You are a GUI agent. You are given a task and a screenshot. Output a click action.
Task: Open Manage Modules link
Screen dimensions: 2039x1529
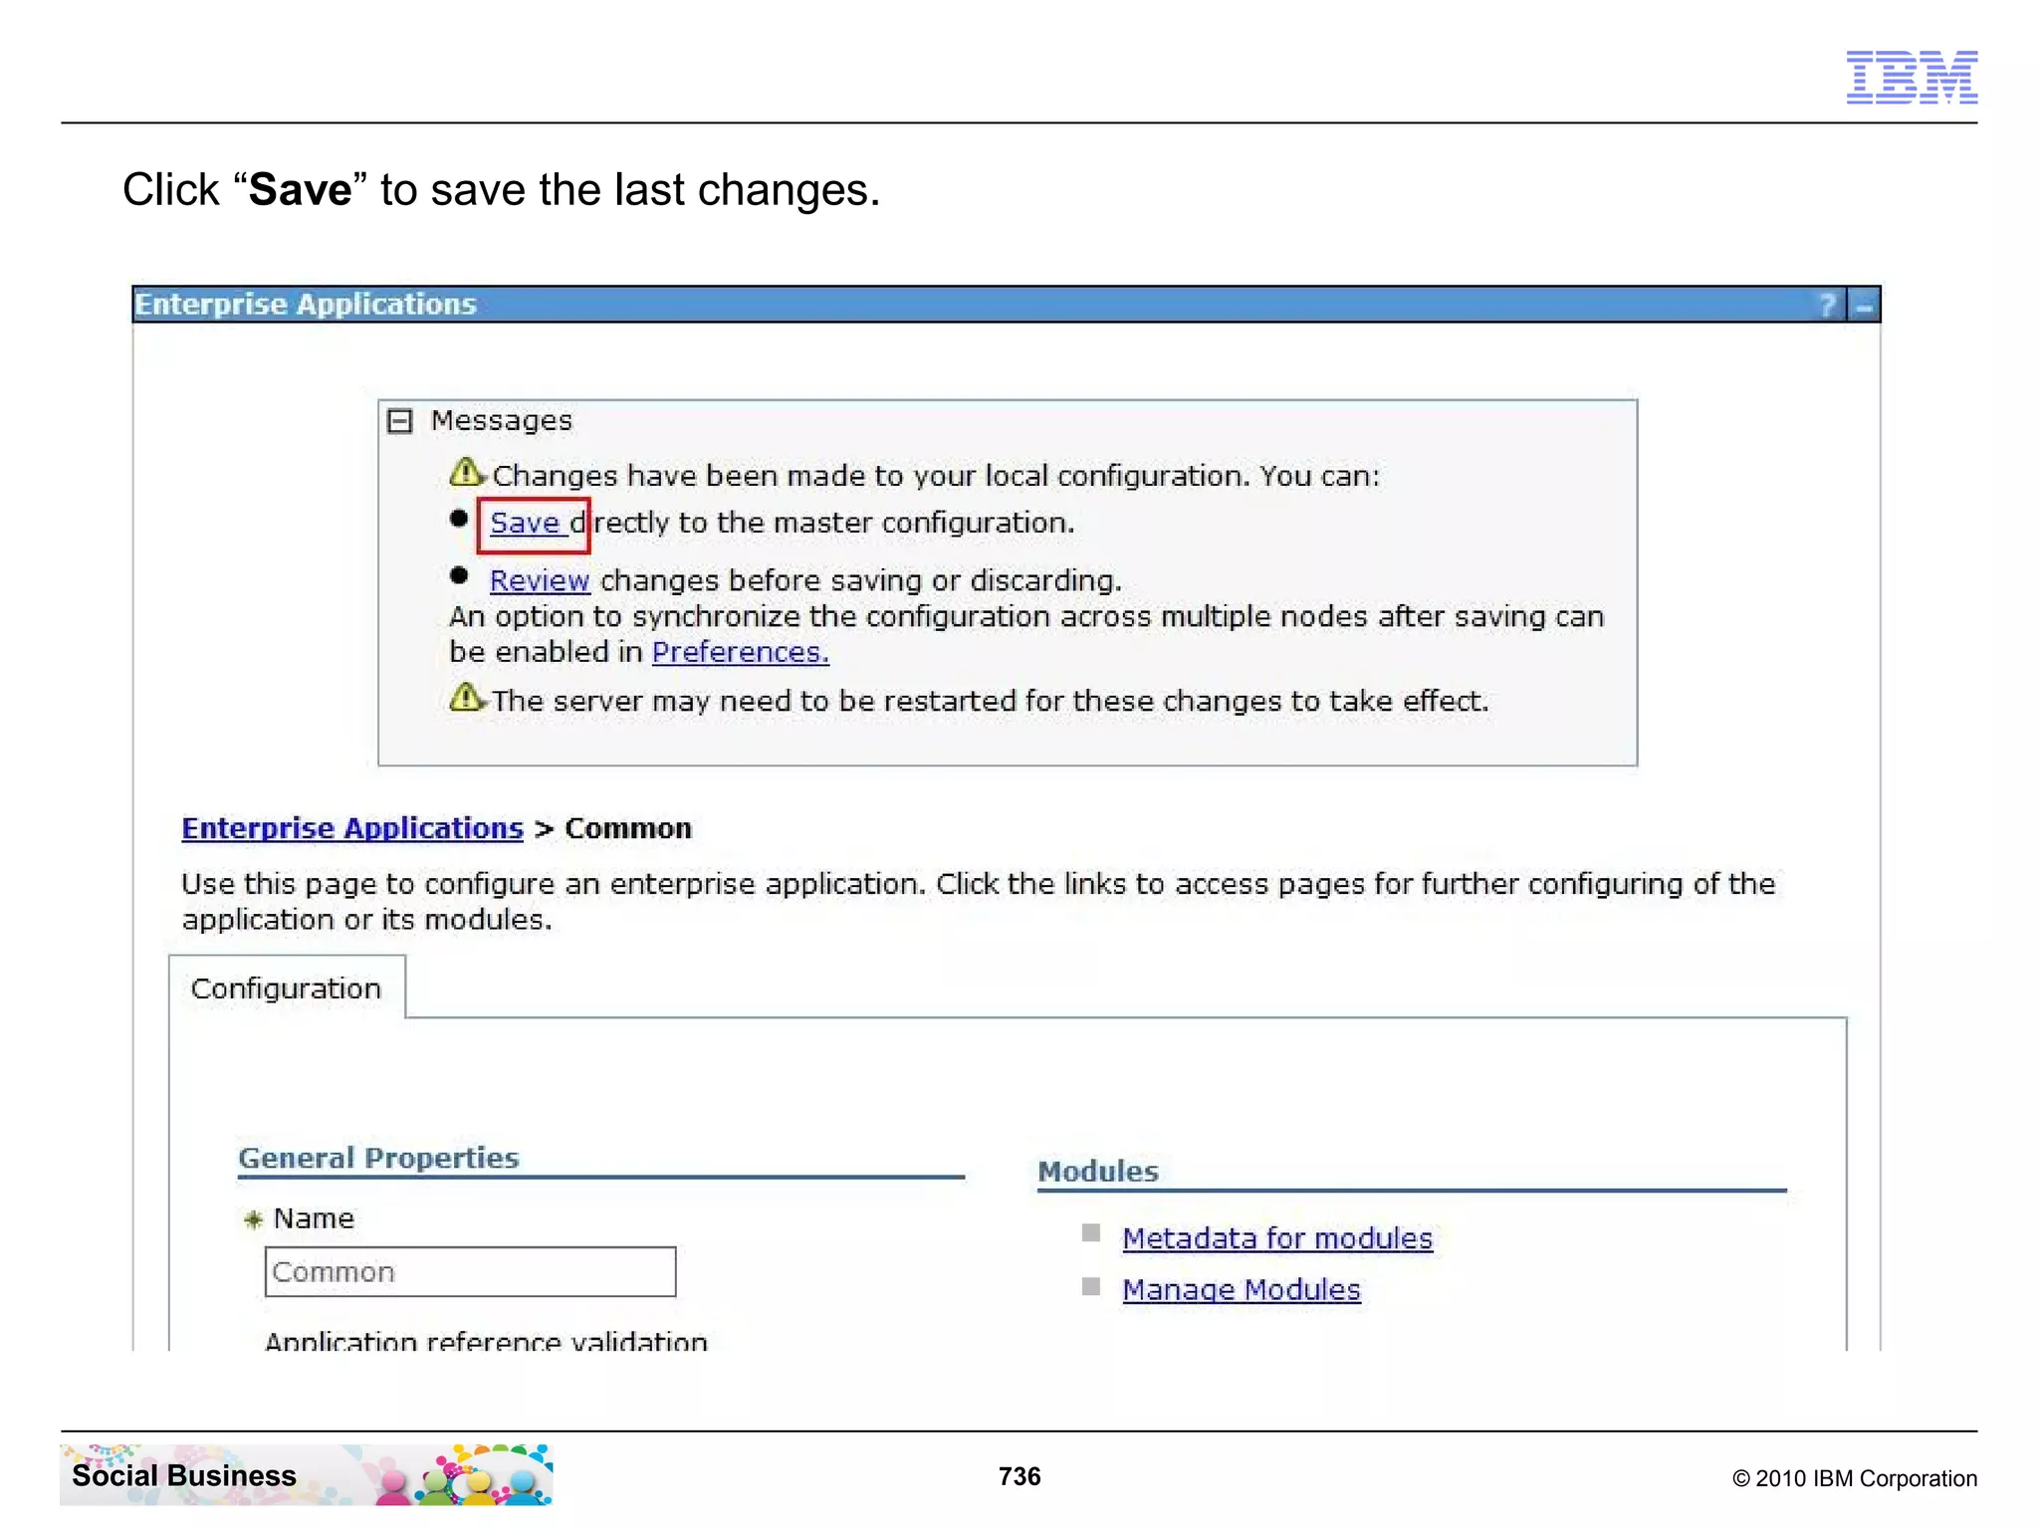click(1242, 1290)
